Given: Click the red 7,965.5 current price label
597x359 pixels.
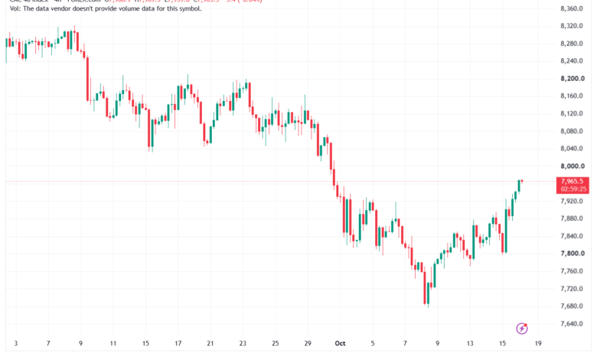Looking at the screenshot, I should point(572,181).
